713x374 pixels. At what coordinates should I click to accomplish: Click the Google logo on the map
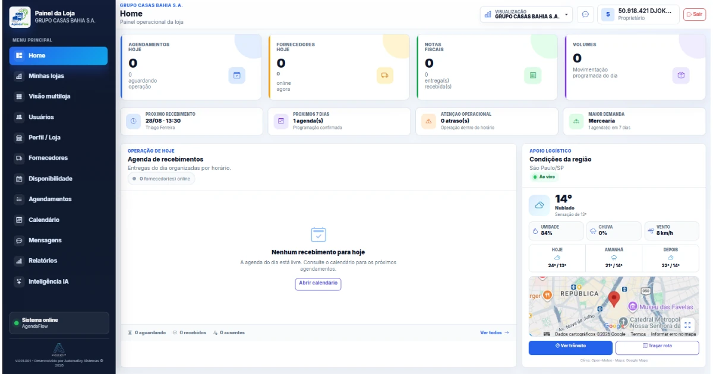coord(614,327)
